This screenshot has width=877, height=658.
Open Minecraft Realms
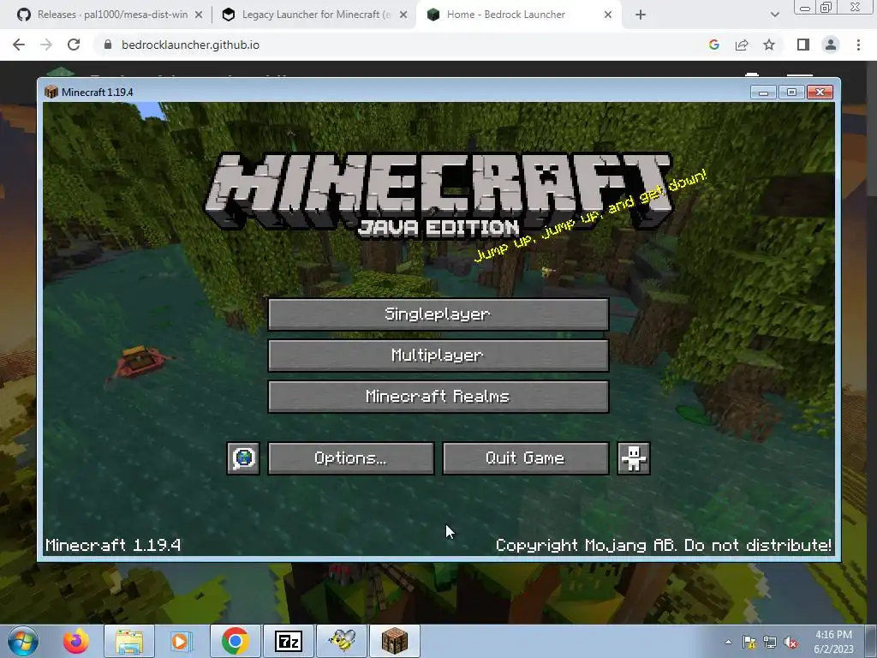point(438,397)
